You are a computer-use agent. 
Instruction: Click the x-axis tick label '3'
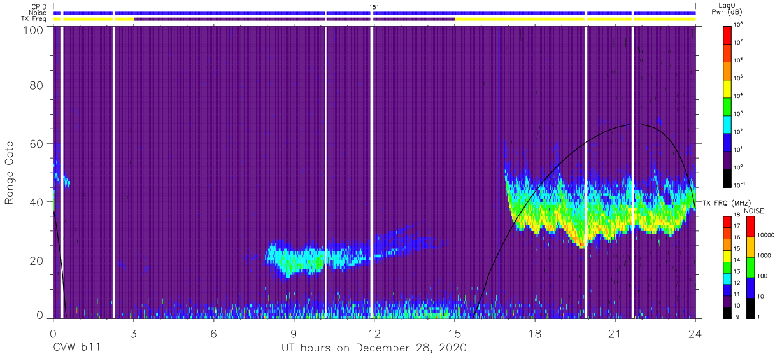tap(134, 334)
